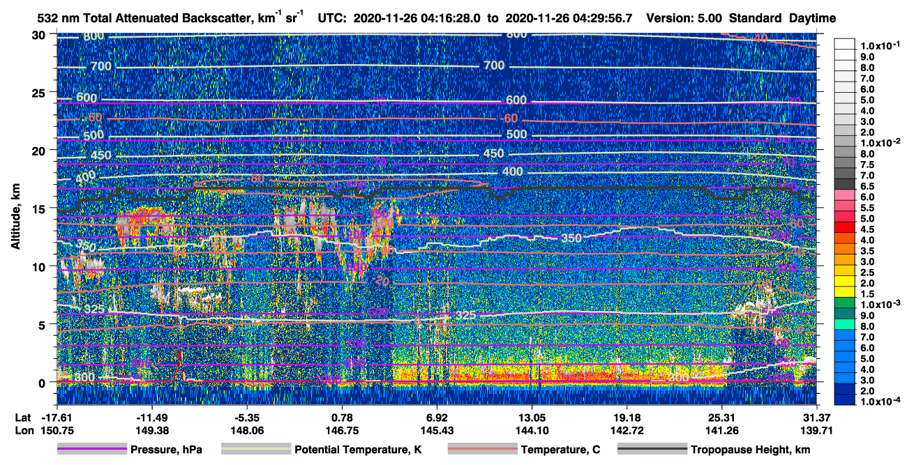Click the 'Standard' label in the header
Viewport: 907px width, 465px height.
[x=756, y=18]
